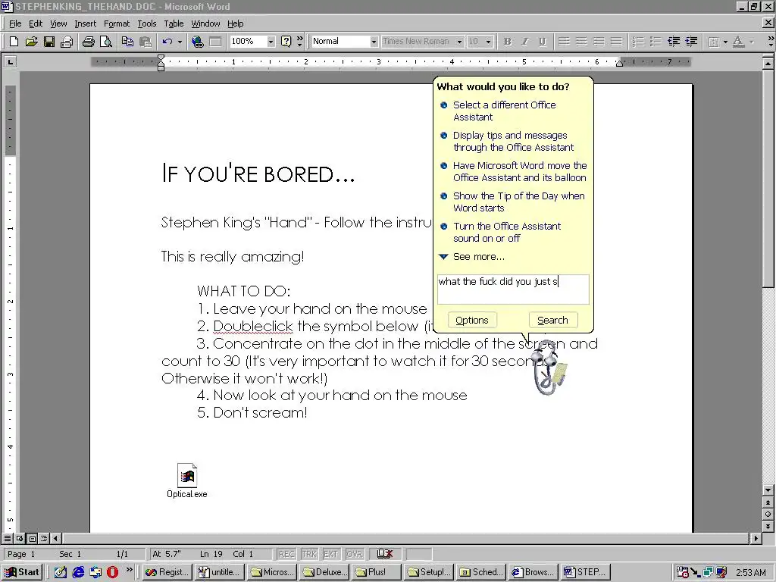776x582 pixels.
Task: Center align text
Action: pyautogui.click(x=581, y=42)
